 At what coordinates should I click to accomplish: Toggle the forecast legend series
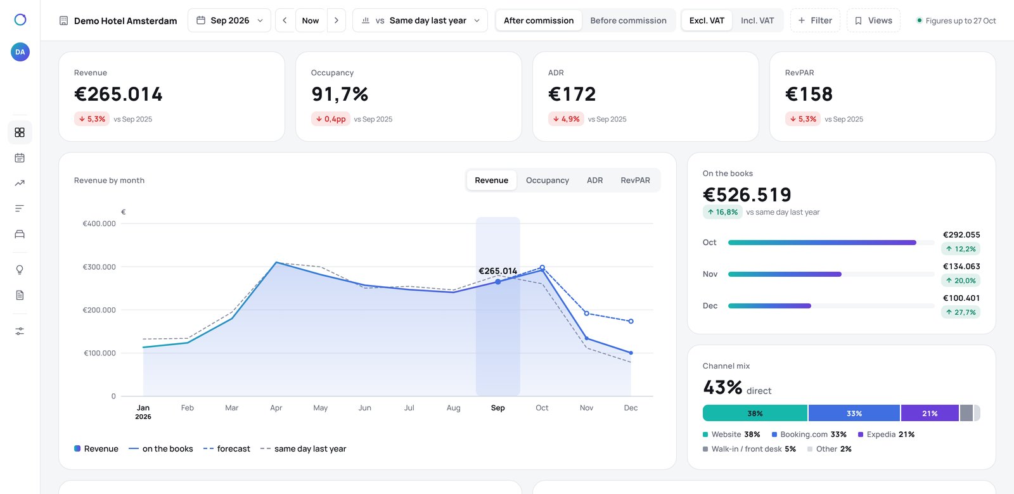click(227, 449)
